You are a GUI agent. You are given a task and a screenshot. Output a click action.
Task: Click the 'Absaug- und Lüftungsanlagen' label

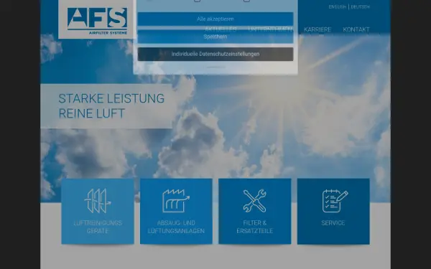pyautogui.click(x=176, y=227)
